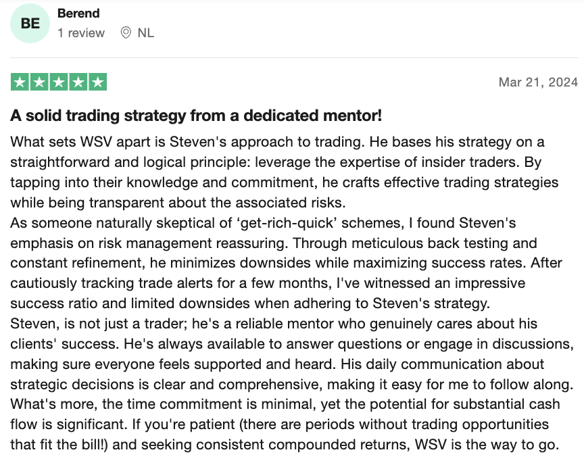This screenshot has width=584, height=469.
Task: Click the NL country label
Action: click(145, 33)
